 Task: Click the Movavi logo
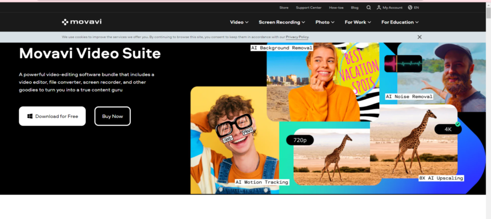pyautogui.click(x=82, y=22)
